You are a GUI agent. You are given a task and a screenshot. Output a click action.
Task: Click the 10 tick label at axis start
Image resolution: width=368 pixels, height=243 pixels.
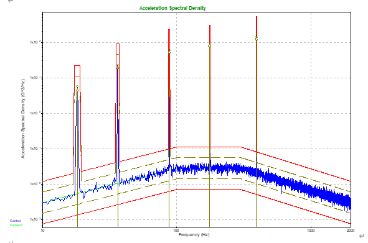click(x=42, y=231)
